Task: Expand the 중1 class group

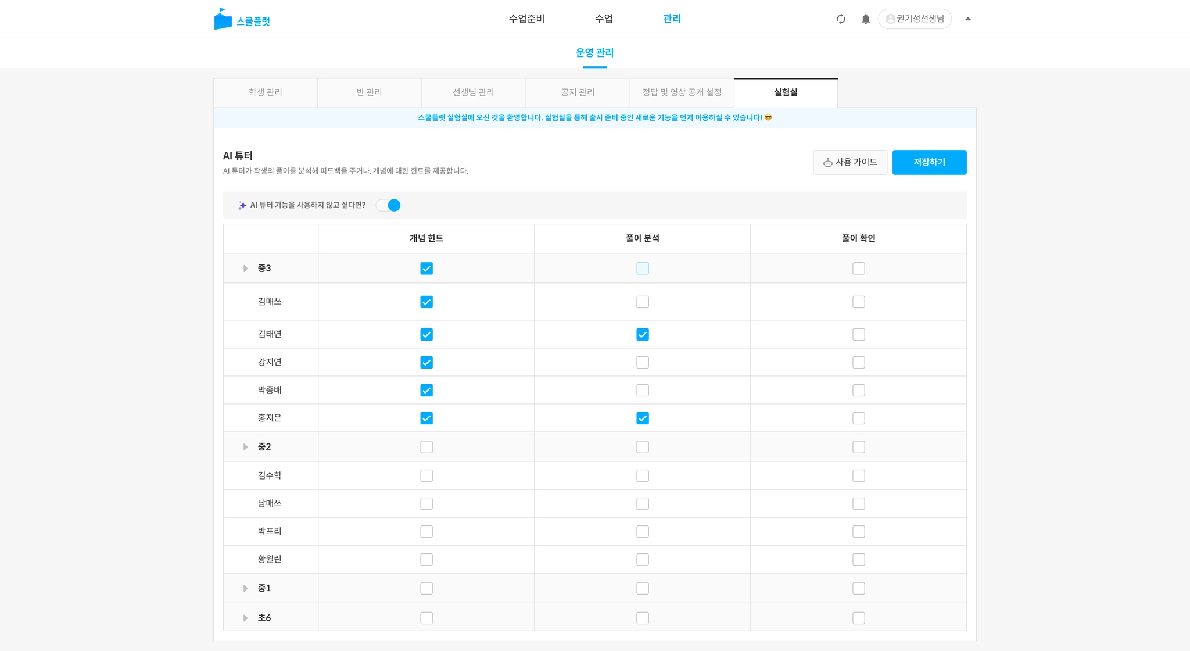Action: [x=245, y=588]
